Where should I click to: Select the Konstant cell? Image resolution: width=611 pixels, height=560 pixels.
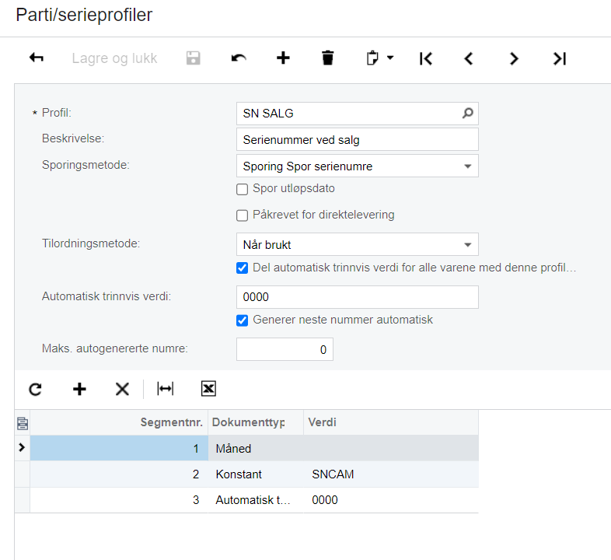click(x=256, y=474)
